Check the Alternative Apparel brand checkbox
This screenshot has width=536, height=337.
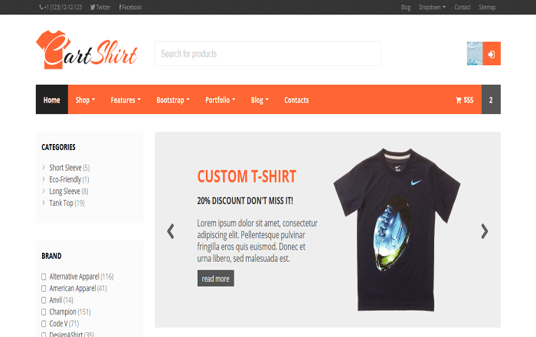coord(44,276)
